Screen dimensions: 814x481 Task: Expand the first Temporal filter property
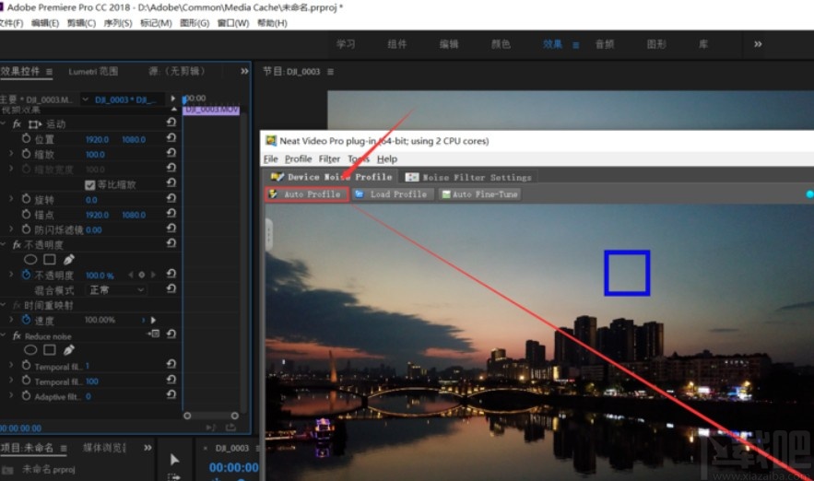click(13, 367)
